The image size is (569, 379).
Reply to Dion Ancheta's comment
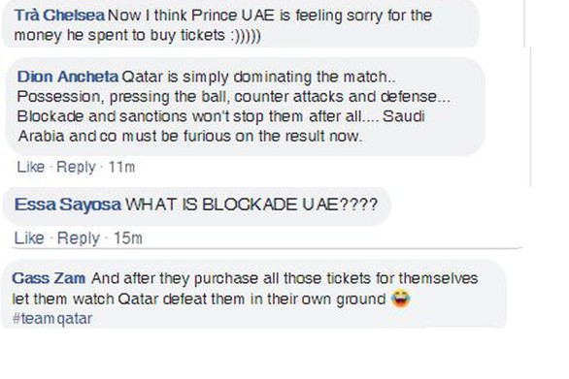coord(76,167)
